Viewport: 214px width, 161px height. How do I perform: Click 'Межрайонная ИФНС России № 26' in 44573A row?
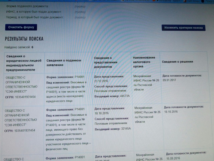tap(146, 78)
